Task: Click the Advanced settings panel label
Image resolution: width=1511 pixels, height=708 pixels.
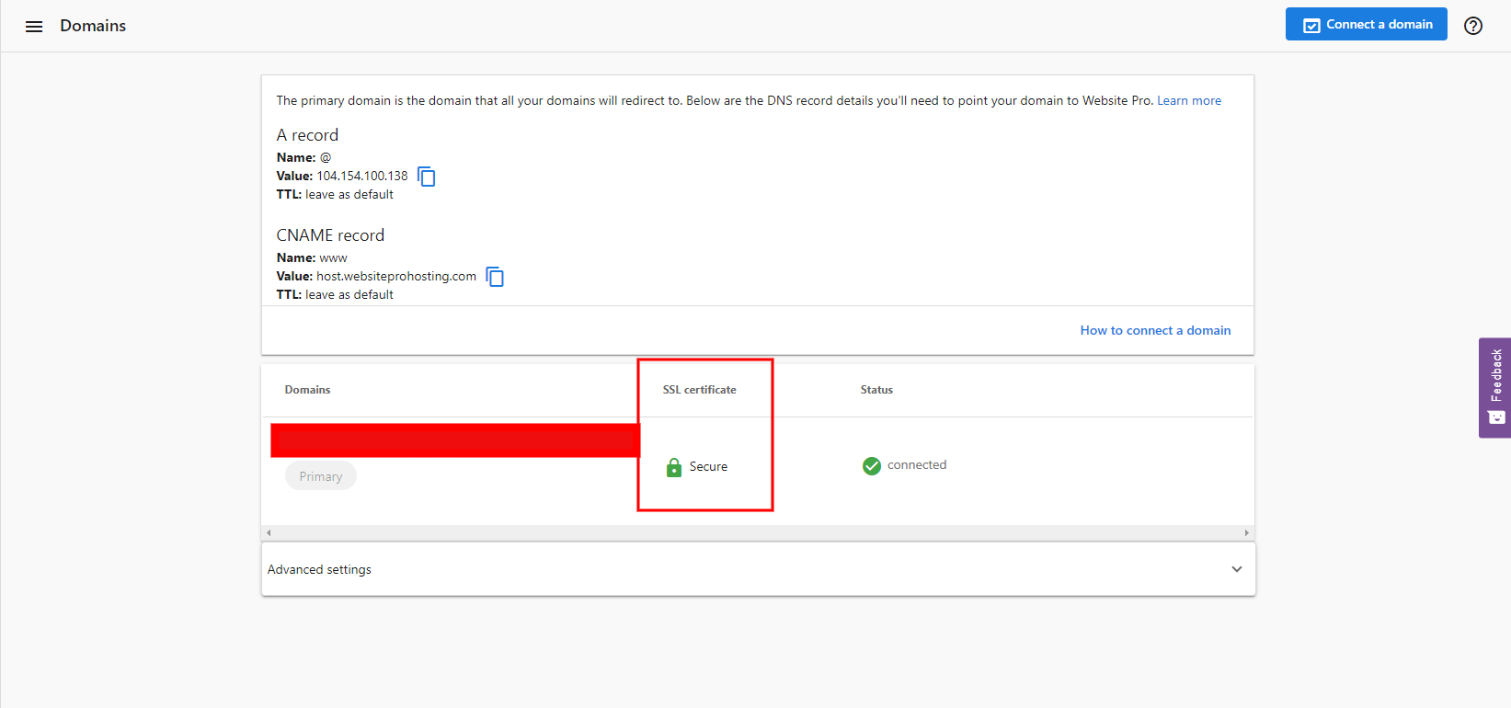Action: pyautogui.click(x=320, y=570)
